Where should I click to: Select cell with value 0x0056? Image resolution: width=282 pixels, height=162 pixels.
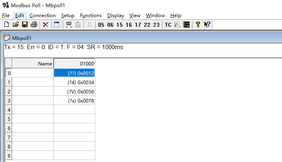[x=74, y=91]
